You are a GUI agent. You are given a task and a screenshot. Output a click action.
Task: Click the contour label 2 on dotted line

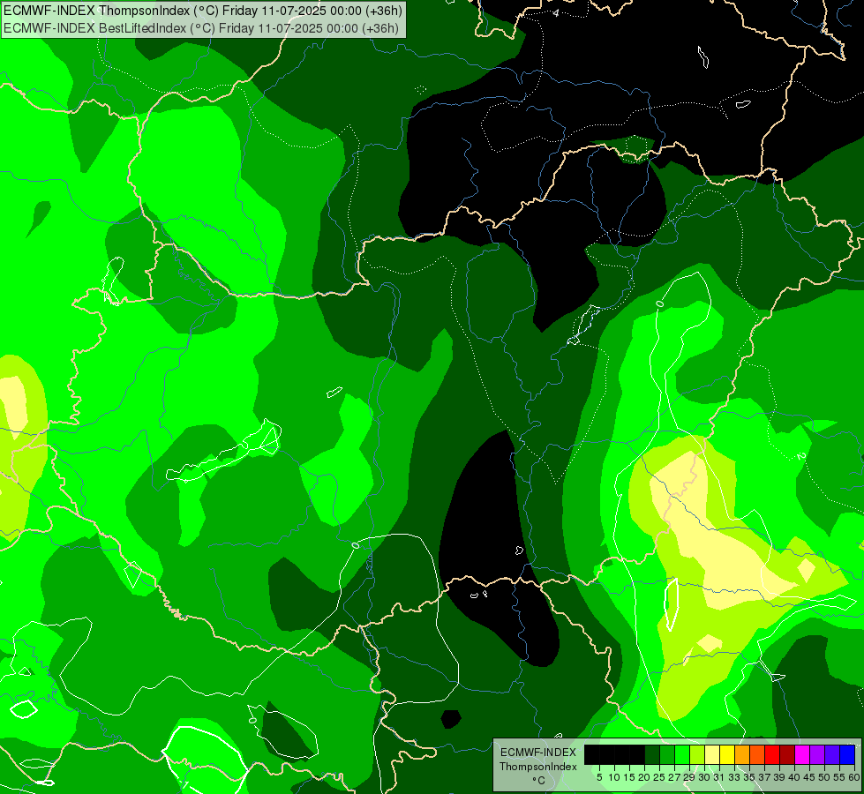(800, 456)
